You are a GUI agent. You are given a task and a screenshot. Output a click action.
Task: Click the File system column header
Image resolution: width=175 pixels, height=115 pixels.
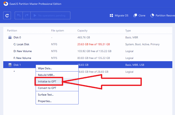point(58,31)
